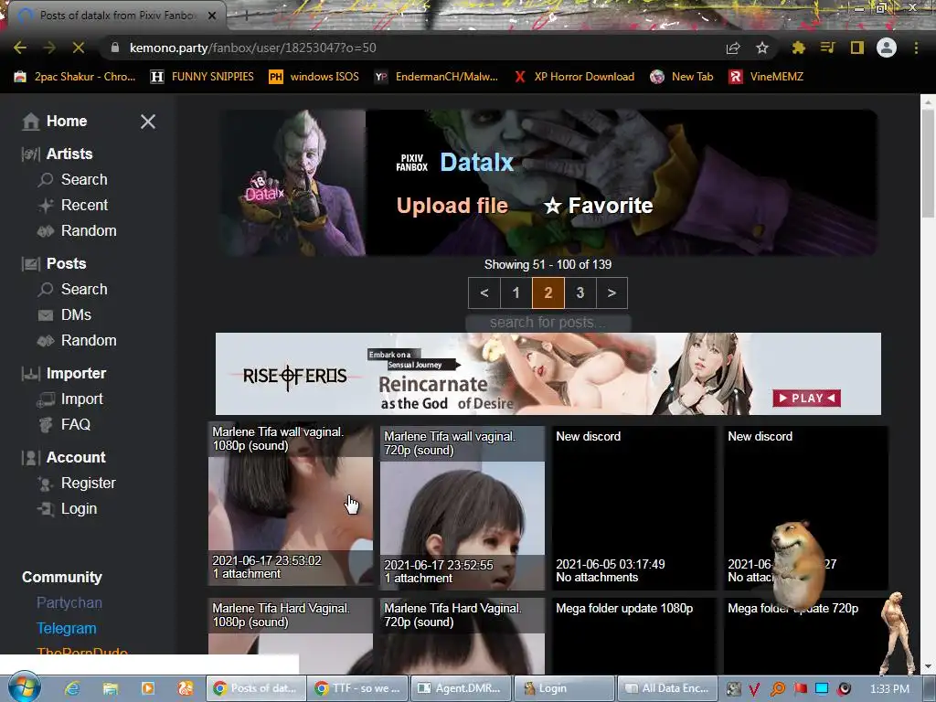Click the site lock icon in address bar
The image size is (936, 702).
[x=115, y=48]
